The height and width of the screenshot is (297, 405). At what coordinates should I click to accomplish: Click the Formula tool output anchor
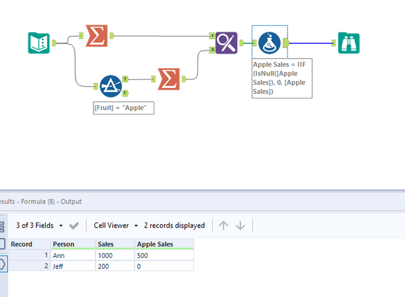click(286, 43)
